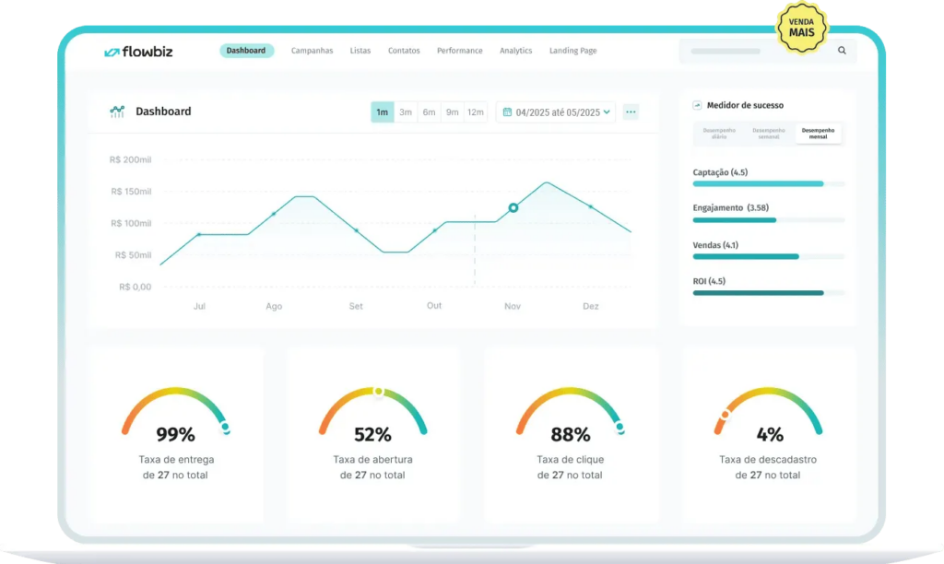This screenshot has height=564, width=944.
Task: Click the Taxa de abertura gauge
Action: click(x=372, y=412)
